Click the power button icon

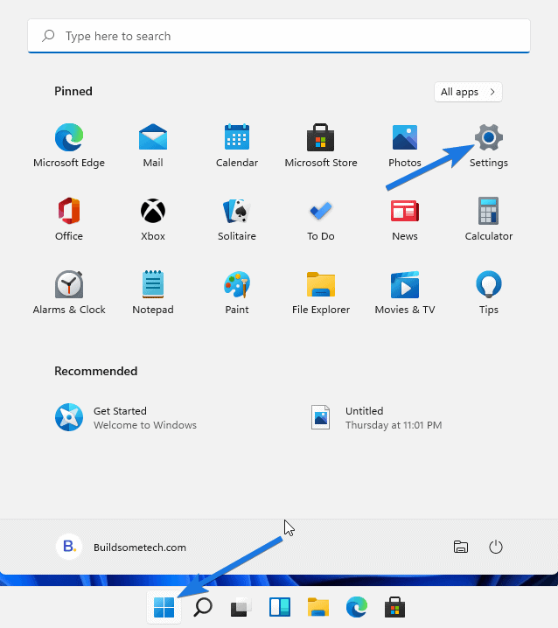click(x=496, y=547)
